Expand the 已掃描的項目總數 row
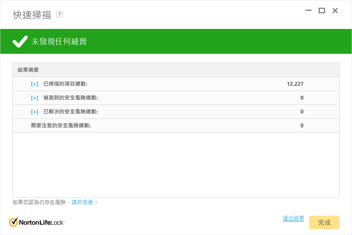352x235 pixels. (x=35, y=84)
